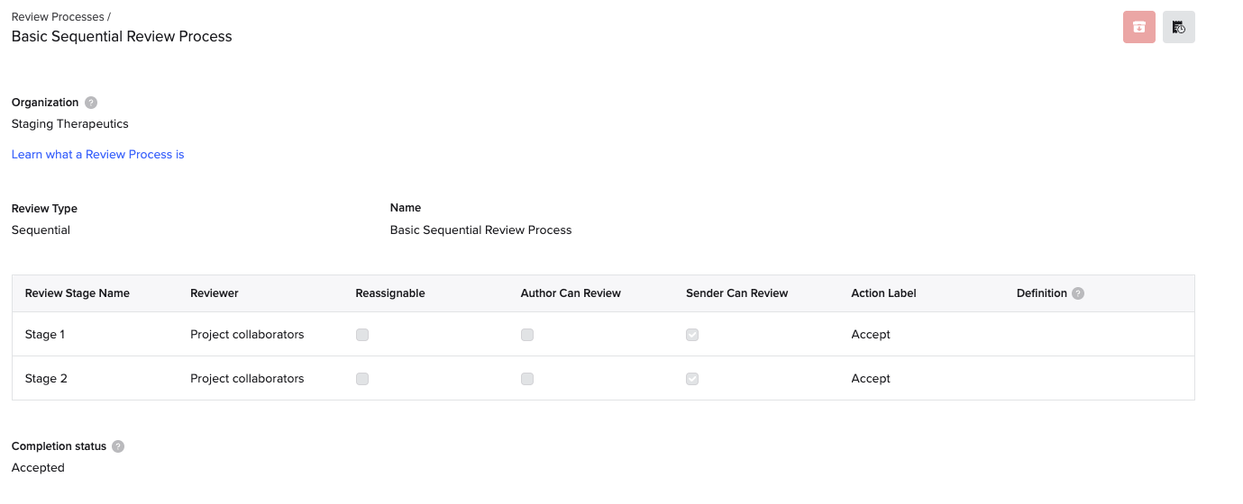Image resolution: width=1243 pixels, height=504 pixels.
Task: Toggle Stage 1 Reassignable checkbox
Action: (x=362, y=335)
